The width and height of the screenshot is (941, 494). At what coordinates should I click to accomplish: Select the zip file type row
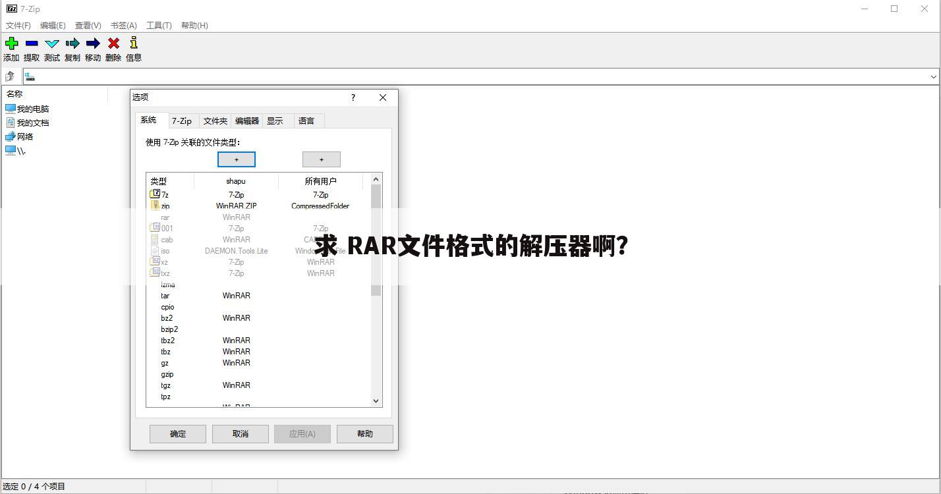coord(258,206)
